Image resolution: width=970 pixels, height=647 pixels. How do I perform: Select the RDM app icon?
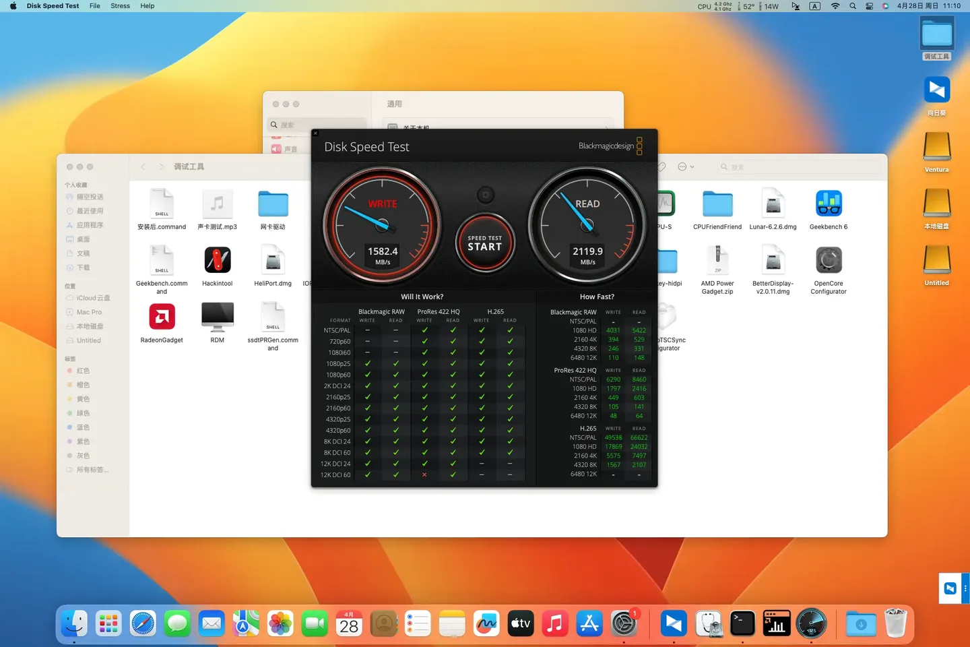217,316
